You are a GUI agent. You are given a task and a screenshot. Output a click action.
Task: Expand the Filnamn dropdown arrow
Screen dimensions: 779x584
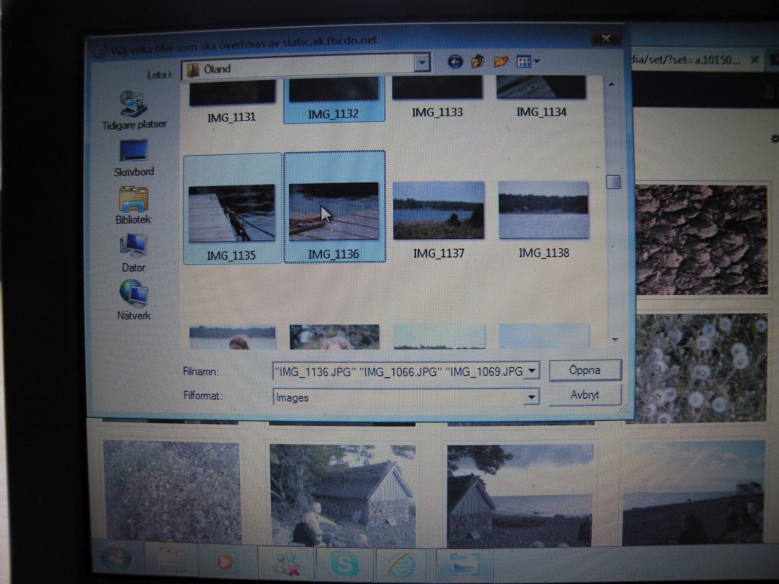click(x=532, y=371)
